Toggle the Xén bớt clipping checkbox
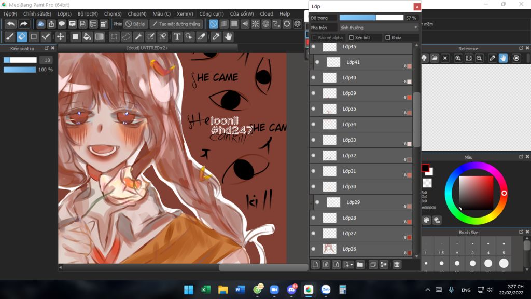The image size is (531, 299). tap(351, 37)
